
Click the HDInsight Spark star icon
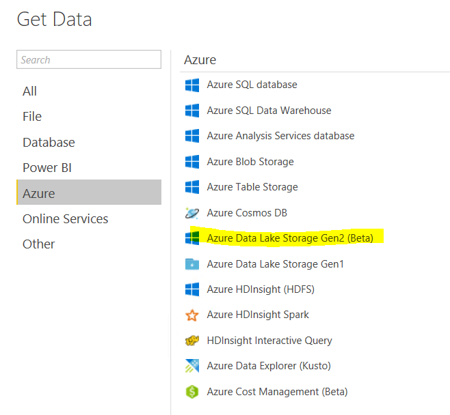pyautogui.click(x=192, y=315)
